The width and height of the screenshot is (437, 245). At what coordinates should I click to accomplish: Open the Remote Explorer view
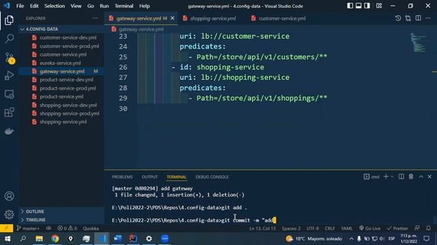coord(9,94)
